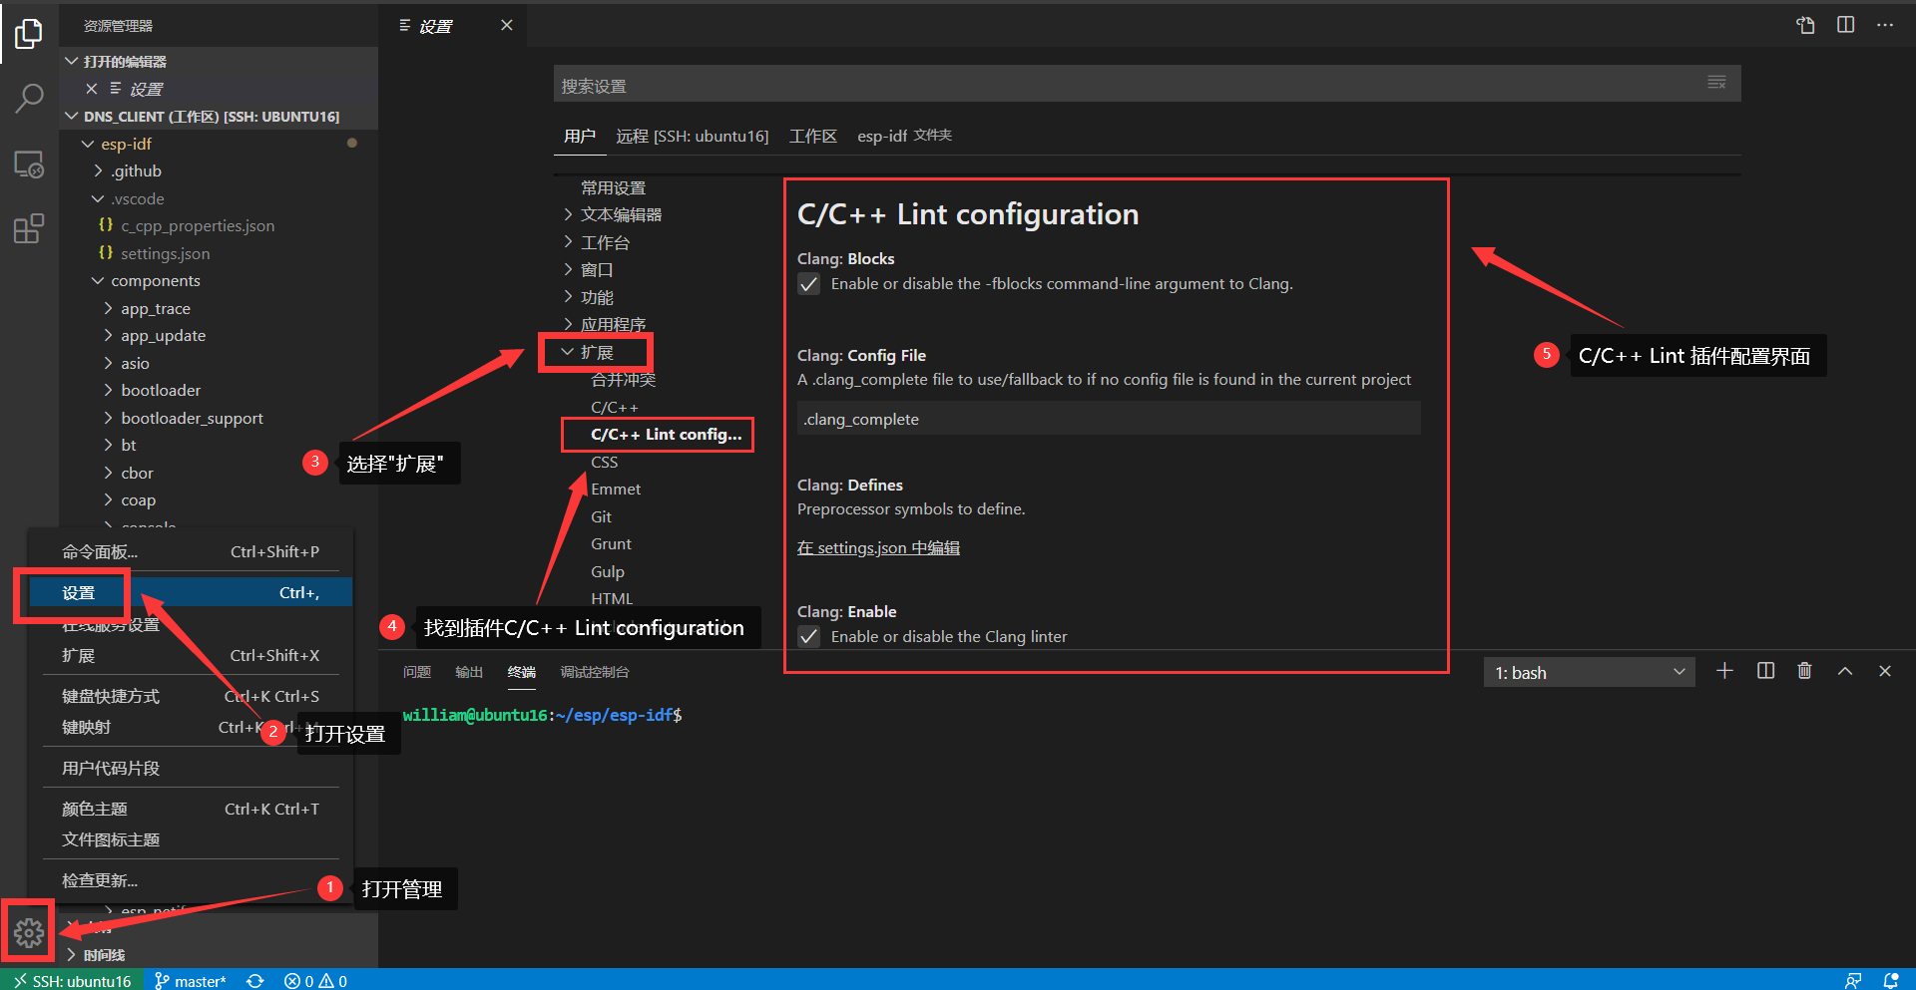Toggle the Clang: Enable checkbox
1916x990 pixels.
point(808,637)
